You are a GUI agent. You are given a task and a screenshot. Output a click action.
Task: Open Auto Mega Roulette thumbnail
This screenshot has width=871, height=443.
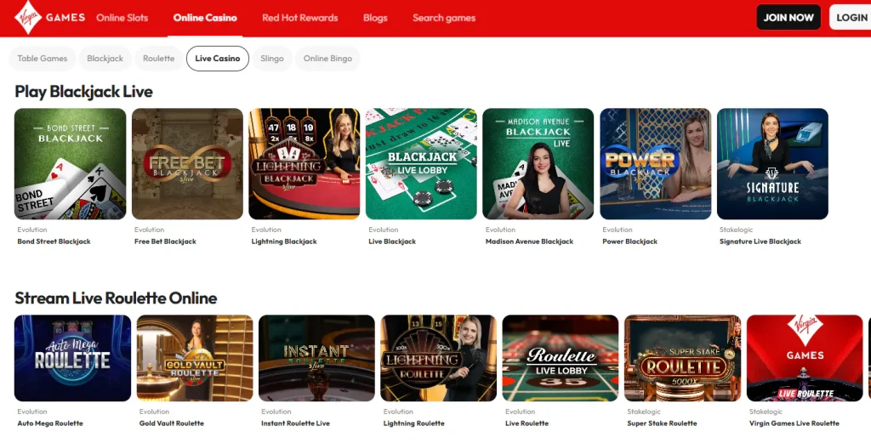point(73,358)
